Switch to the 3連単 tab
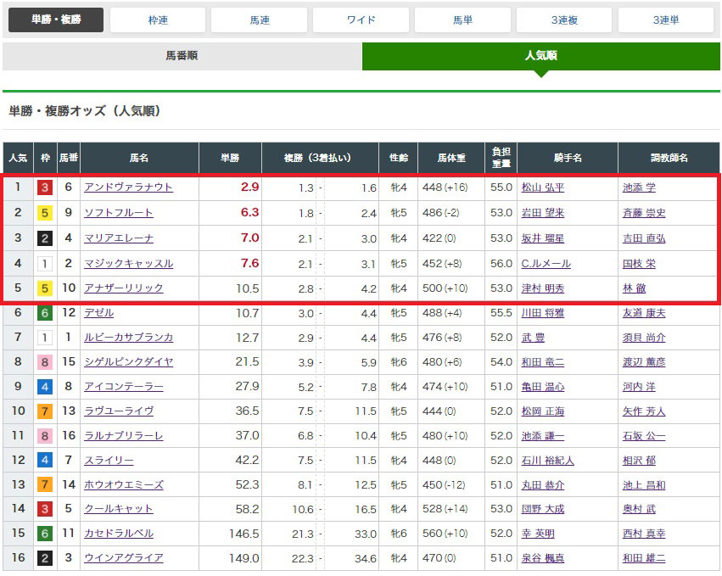Viewport: 722px width, 576px height. 665,20
